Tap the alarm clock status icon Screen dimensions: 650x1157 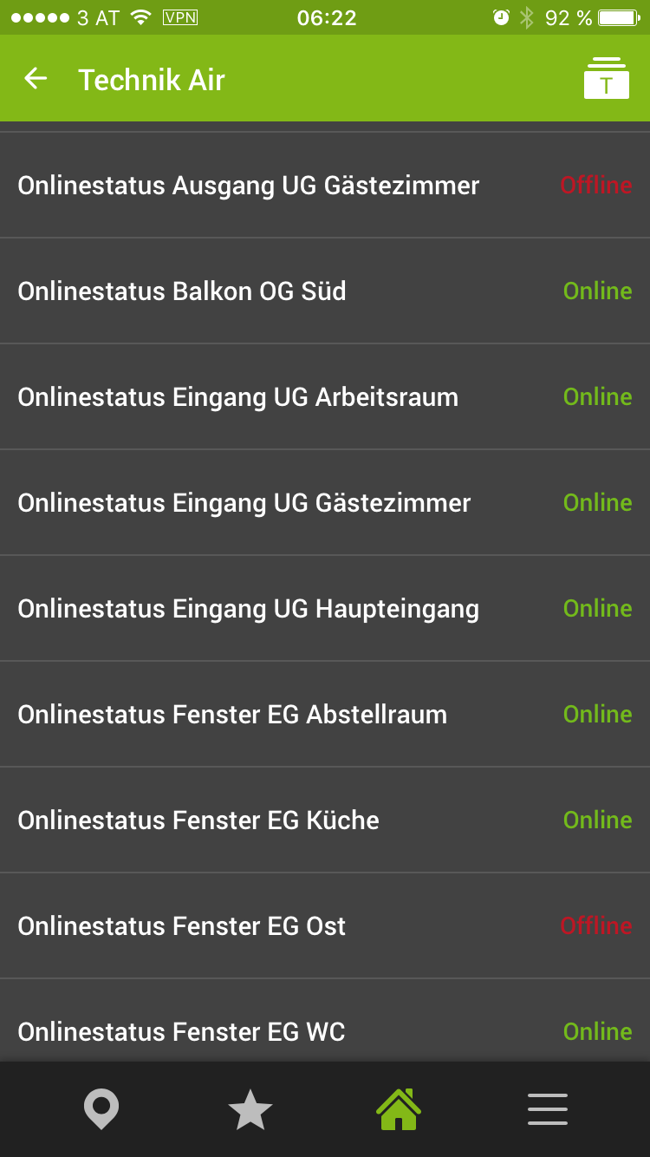[x=501, y=17]
